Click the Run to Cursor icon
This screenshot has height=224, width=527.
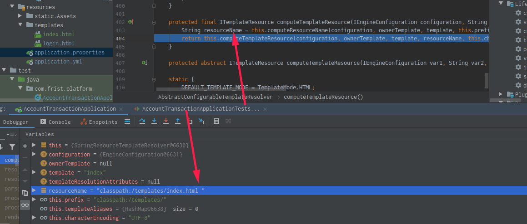tap(201, 122)
